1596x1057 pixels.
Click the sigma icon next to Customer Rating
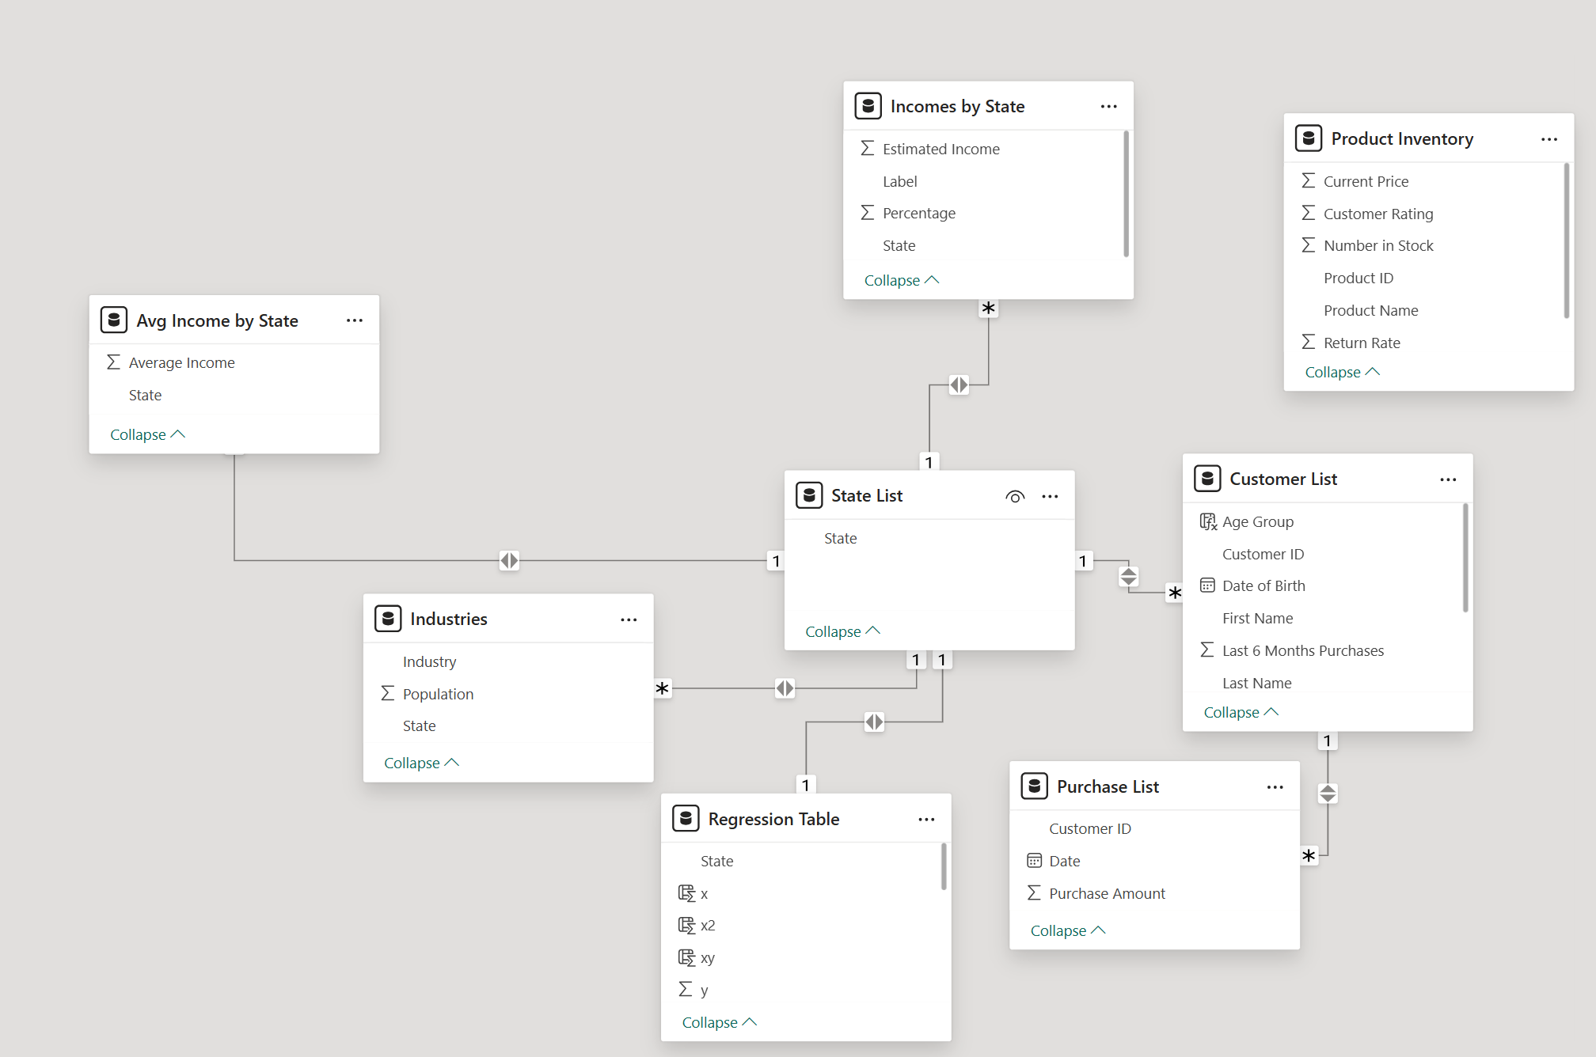pos(1309,213)
